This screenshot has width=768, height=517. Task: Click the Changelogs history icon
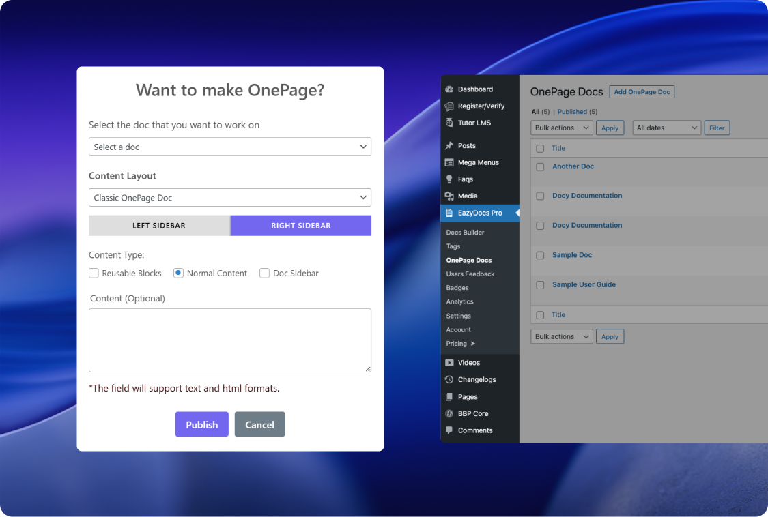[x=449, y=380]
